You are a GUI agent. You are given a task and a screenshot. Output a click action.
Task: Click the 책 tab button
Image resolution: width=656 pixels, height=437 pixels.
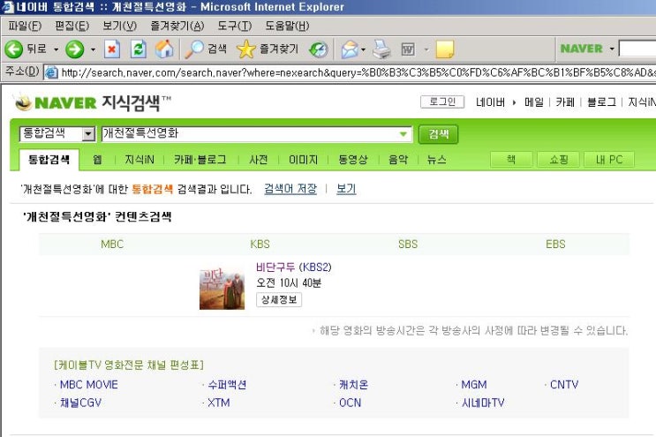click(511, 160)
